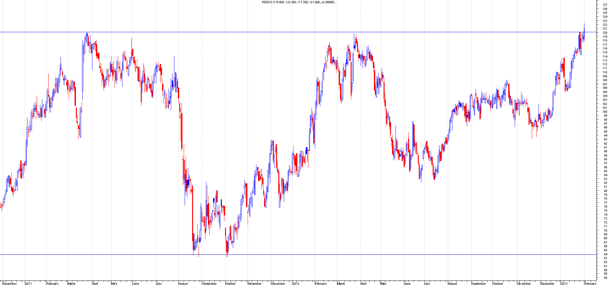Click the 110 price label on right axis
The image size is (608, 285).
point(605,72)
